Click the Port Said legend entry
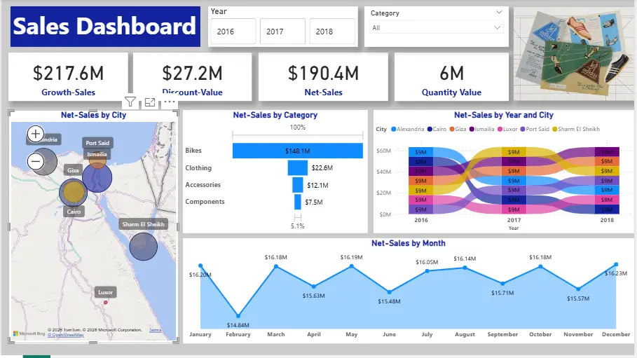This screenshot has height=358, width=637. [x=535, y=129]
